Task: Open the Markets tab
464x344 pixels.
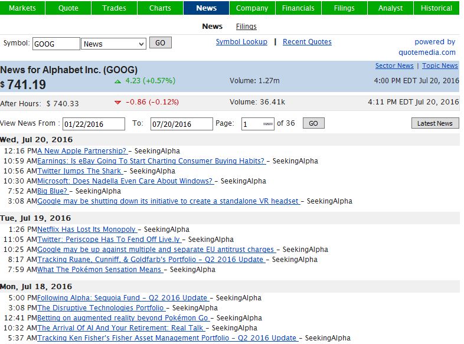Action: coord(22,8)
